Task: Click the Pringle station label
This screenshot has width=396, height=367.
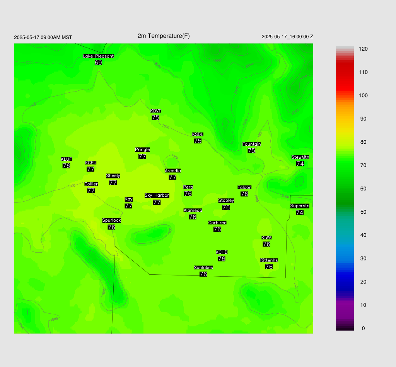Action: [x=142, y=150]
